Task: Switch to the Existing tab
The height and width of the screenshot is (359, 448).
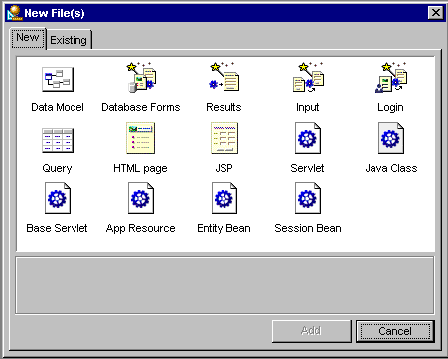Action: (69, 40)
